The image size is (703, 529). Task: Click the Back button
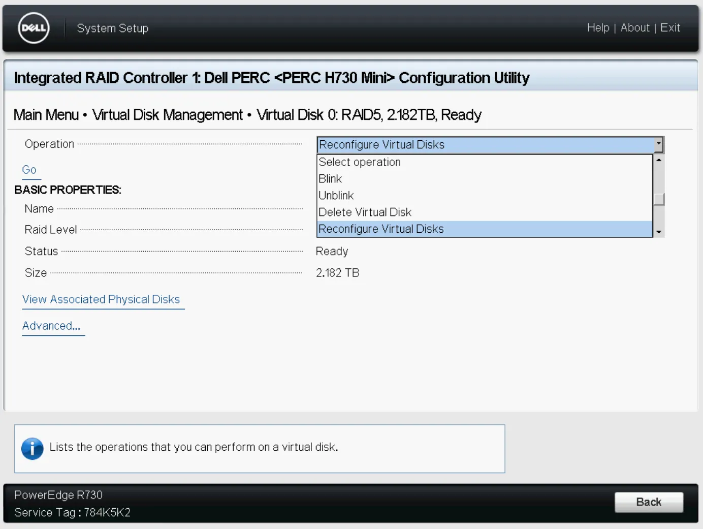pos(649,502)
